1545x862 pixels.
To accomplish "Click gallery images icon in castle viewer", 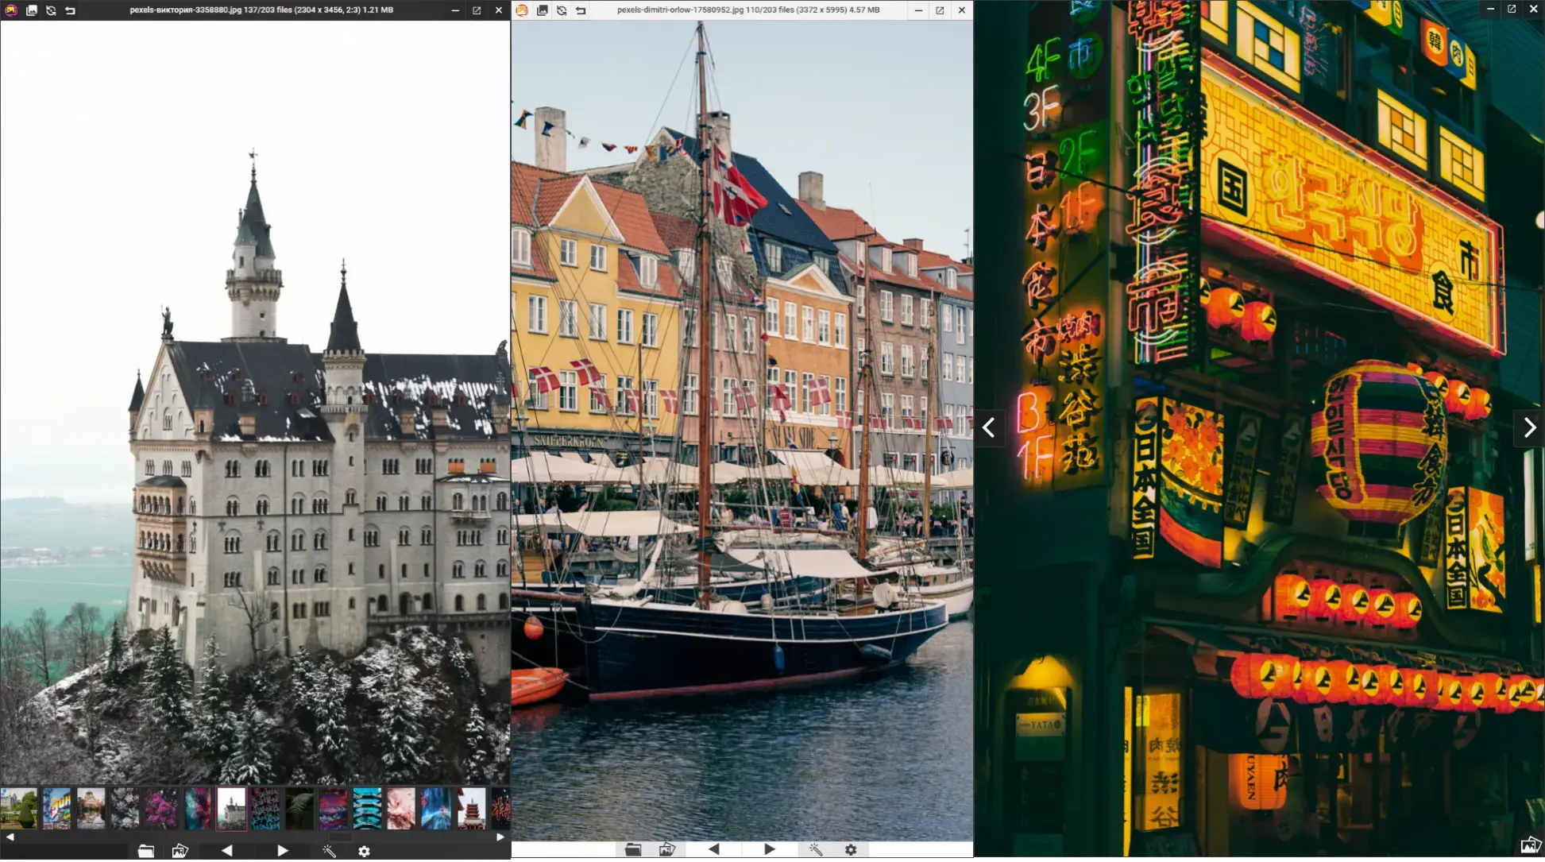I will (180, 851).
